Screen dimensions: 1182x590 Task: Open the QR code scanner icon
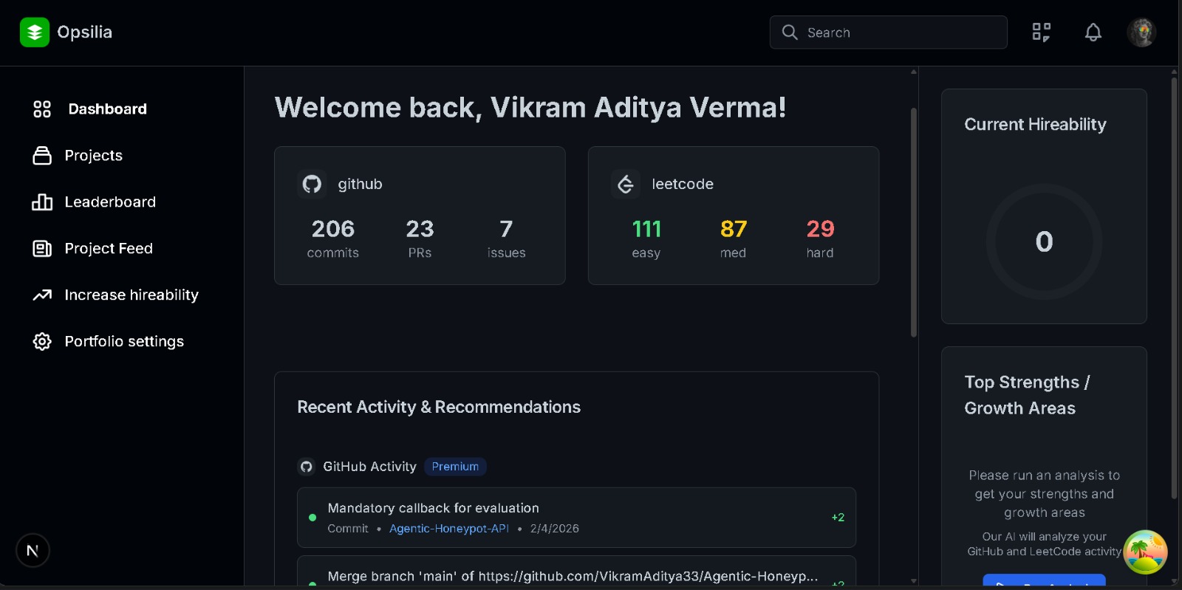tap(1041, 32)
